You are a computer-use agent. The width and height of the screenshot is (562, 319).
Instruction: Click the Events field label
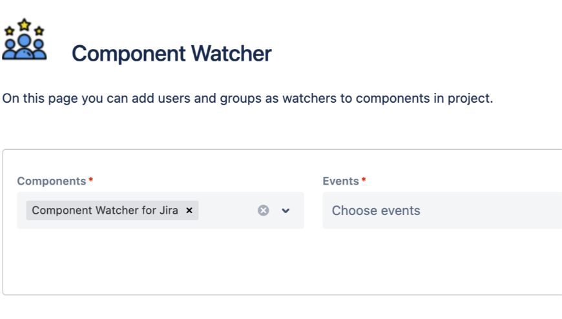[x=340, y=181]
